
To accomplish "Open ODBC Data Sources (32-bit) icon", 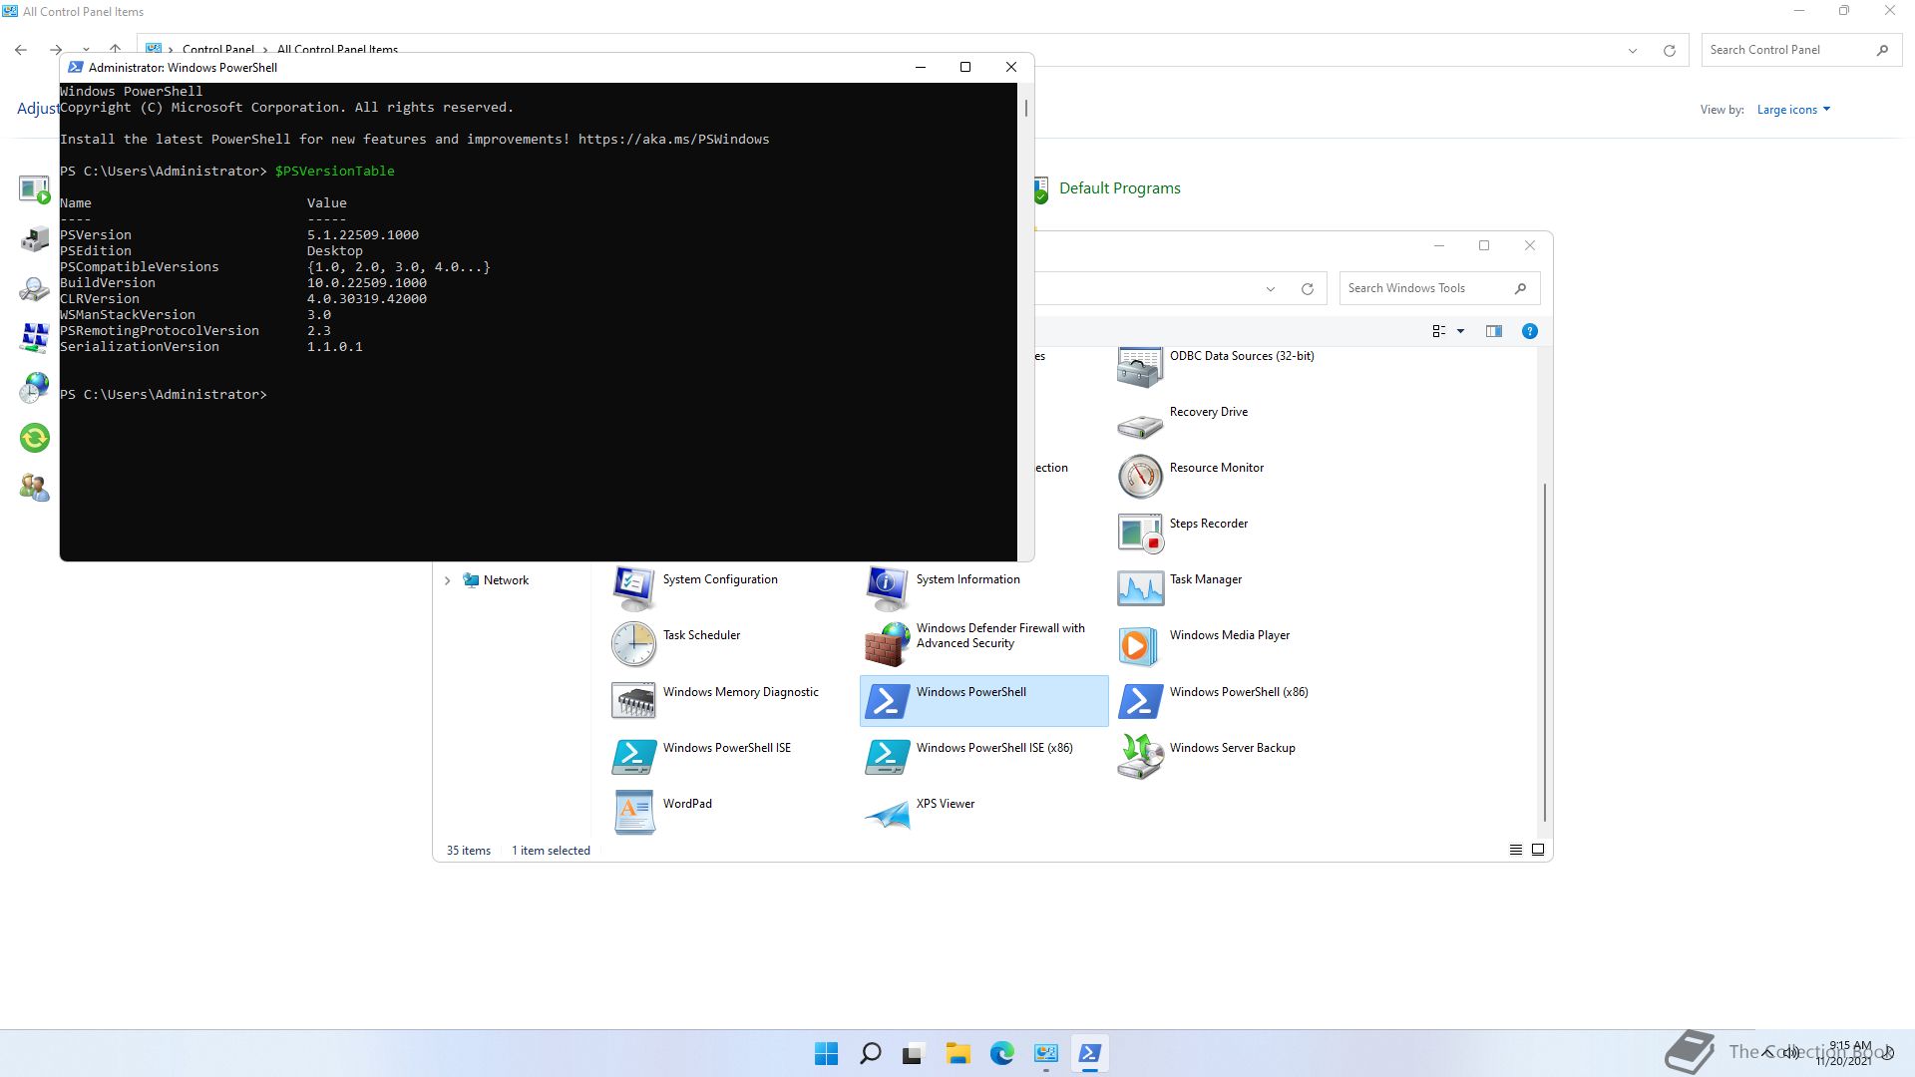I will [1140, 366].
